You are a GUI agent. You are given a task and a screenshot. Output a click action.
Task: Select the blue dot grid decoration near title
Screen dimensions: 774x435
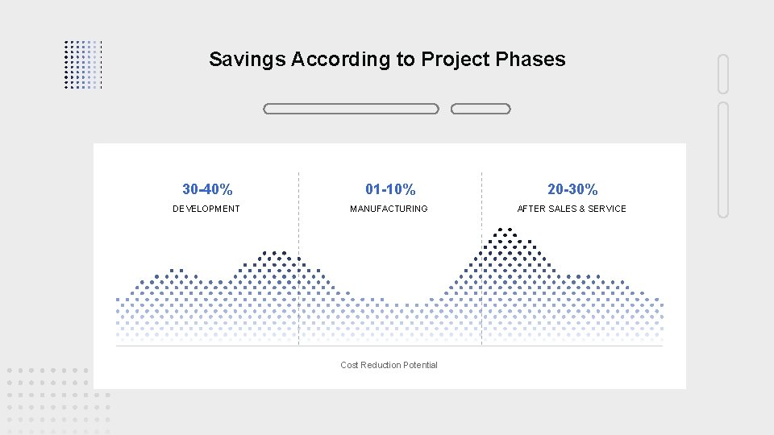coord(83,64)
